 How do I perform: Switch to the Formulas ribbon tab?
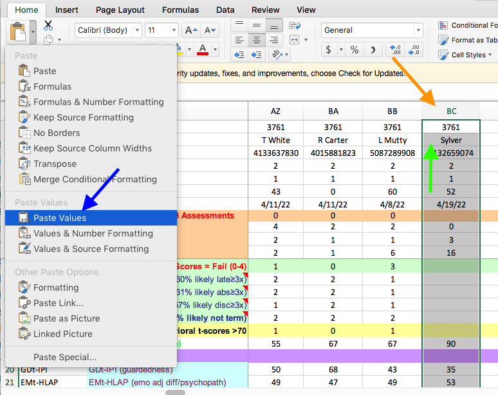(x=180, y=10)
